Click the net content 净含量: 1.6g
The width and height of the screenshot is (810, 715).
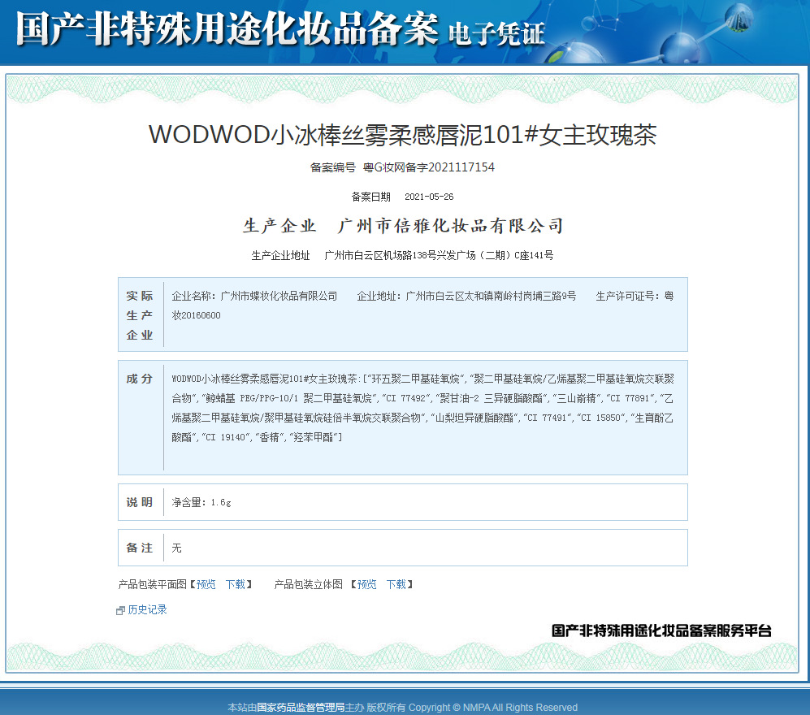[x=201, y=502]
